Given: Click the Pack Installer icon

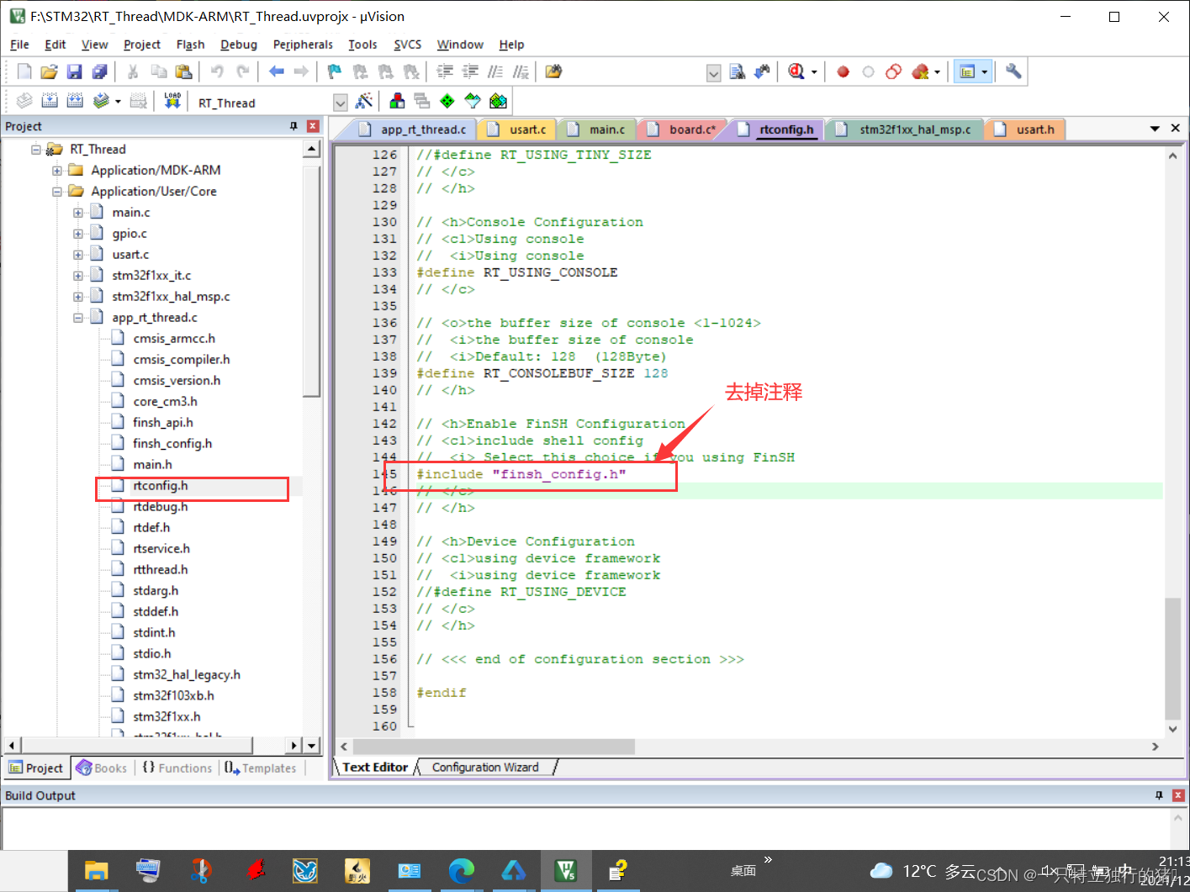Looking at the screenshot, I should [x=498, y=102].
